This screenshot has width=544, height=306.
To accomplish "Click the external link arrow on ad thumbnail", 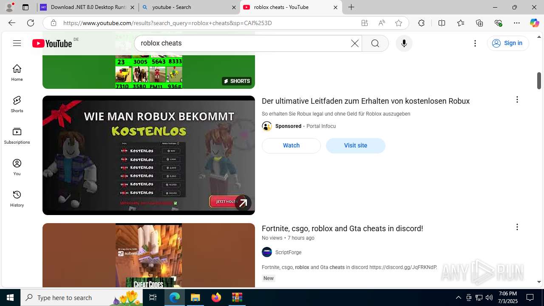I will click(243, 203).
